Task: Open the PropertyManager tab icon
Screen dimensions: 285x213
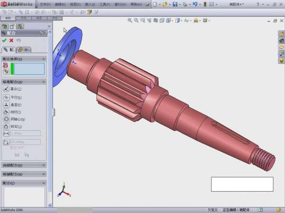Action: (12, 27)
